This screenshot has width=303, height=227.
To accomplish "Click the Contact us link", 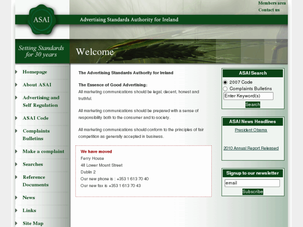I will click(x=269, y=10).
